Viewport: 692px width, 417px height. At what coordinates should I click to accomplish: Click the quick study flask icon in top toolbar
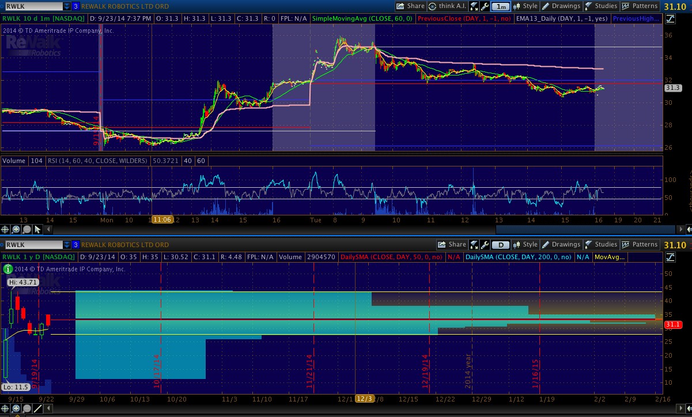coord(474,6)
